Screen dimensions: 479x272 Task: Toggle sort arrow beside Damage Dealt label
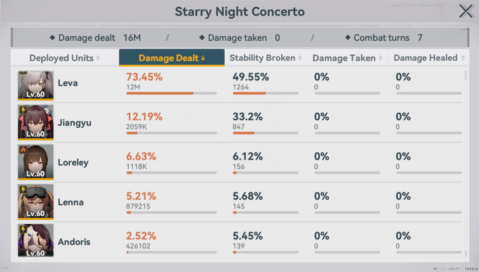203,58
